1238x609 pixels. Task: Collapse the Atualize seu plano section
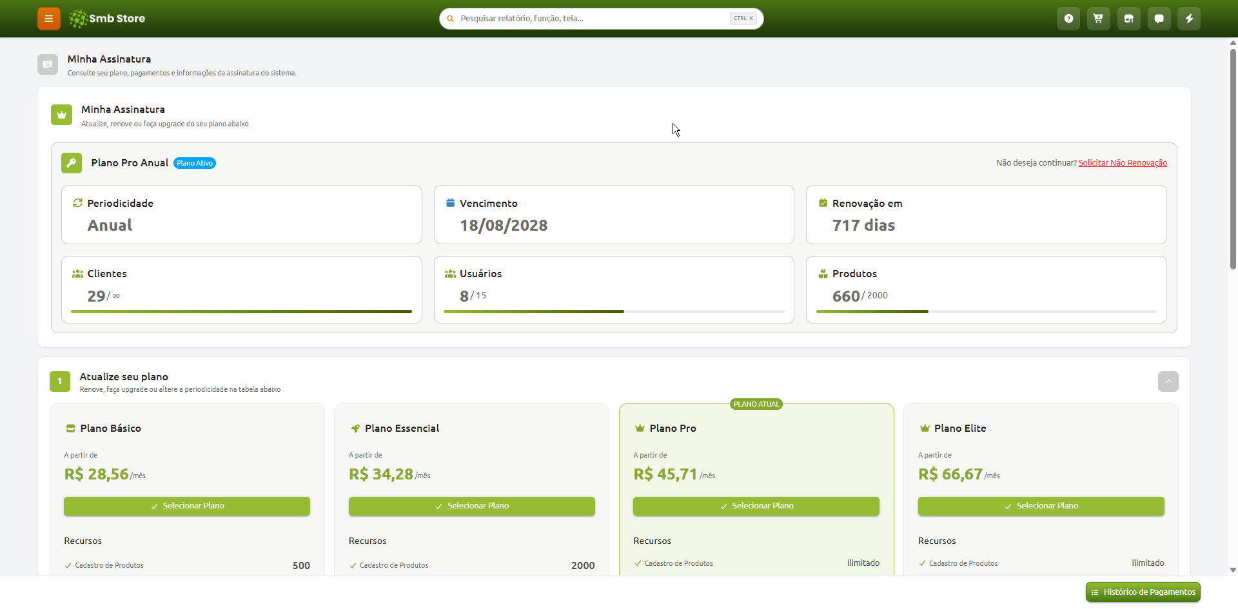(x=1168, y=382)
